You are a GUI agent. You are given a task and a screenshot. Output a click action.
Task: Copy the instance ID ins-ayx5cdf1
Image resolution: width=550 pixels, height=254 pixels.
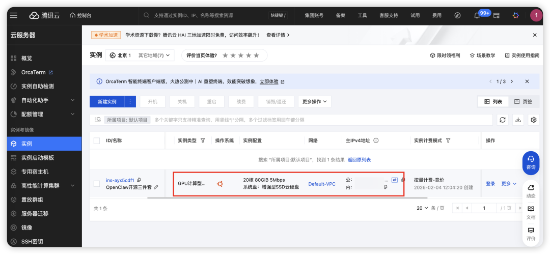139,180
